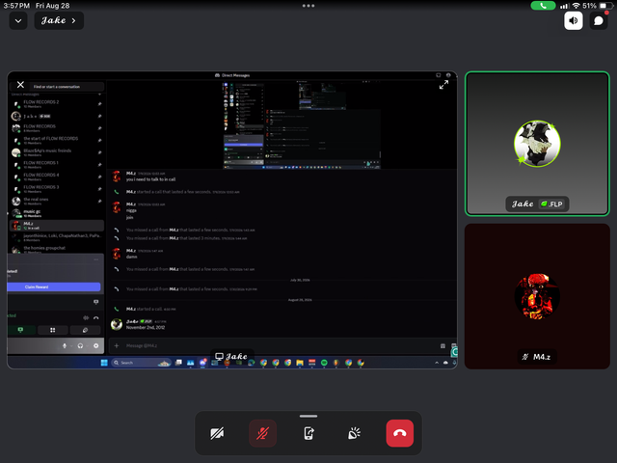The width and height of the screenshot is (617, 463).
Task: Pull up the call controls handle bar
Action: tap(308, 416)
